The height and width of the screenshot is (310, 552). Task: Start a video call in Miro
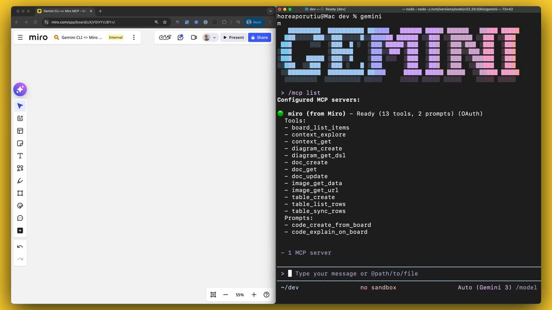pos(194,37)
